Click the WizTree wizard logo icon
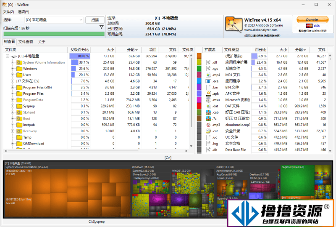Image resolution: width=336 pixels, height=227 pixels. 234,25
